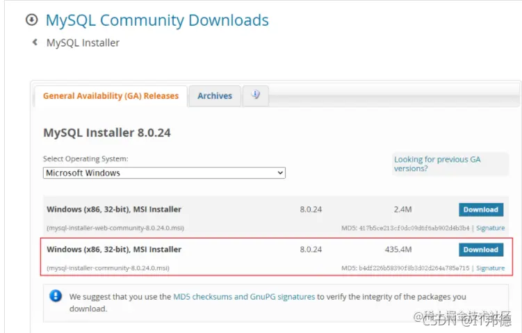Open Looking for previous GA versions link
The width and height of the screenshot is (522, 333).
(437, 164)
